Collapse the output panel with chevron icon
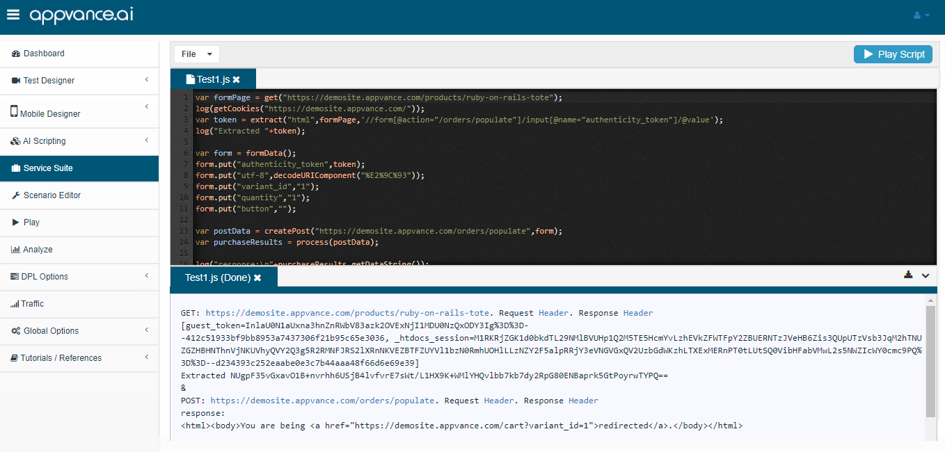 pos(926,275)
